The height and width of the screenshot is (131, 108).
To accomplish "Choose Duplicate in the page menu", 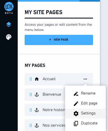I will pos(85,124).
